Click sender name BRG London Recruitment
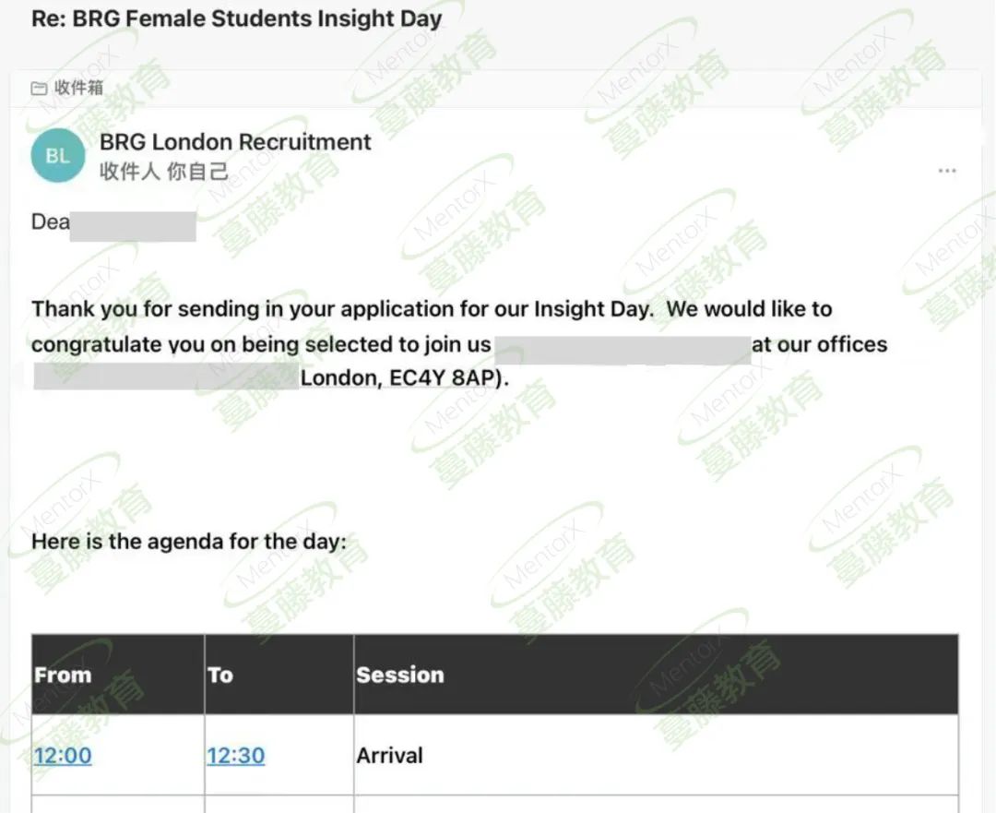 tap(235, 141)
